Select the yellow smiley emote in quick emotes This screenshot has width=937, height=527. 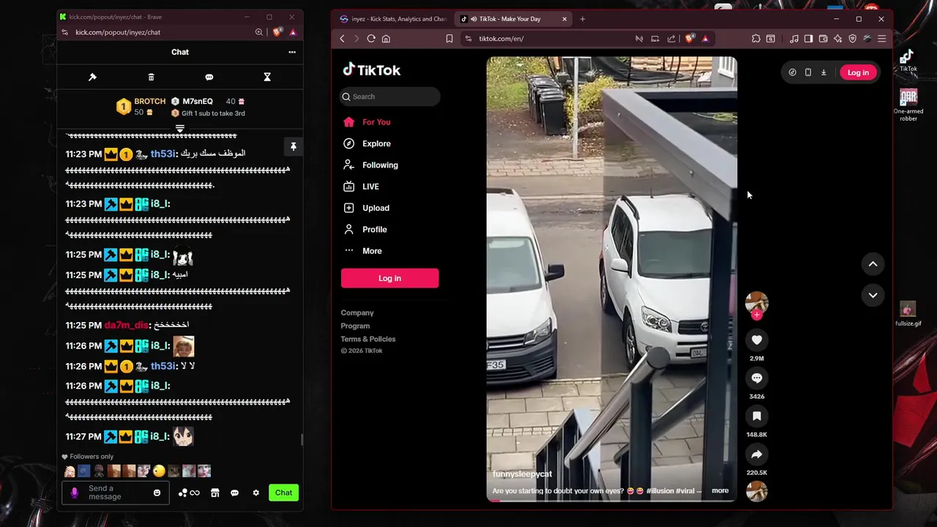tap(159, 471)
